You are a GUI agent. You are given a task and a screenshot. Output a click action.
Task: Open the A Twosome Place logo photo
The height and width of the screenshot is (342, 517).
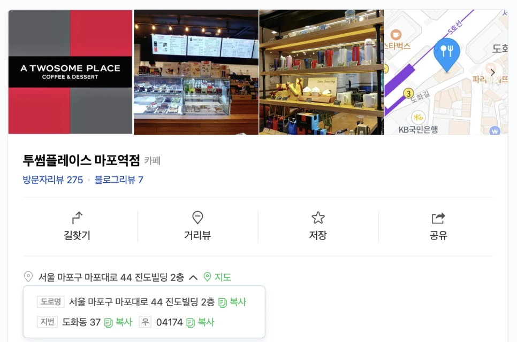[x=70, y=72]
